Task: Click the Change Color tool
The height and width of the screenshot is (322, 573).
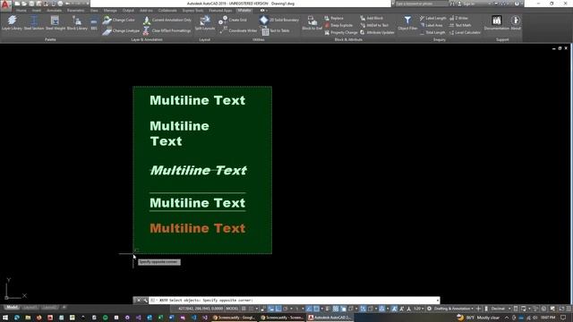Action: point(119,20)
